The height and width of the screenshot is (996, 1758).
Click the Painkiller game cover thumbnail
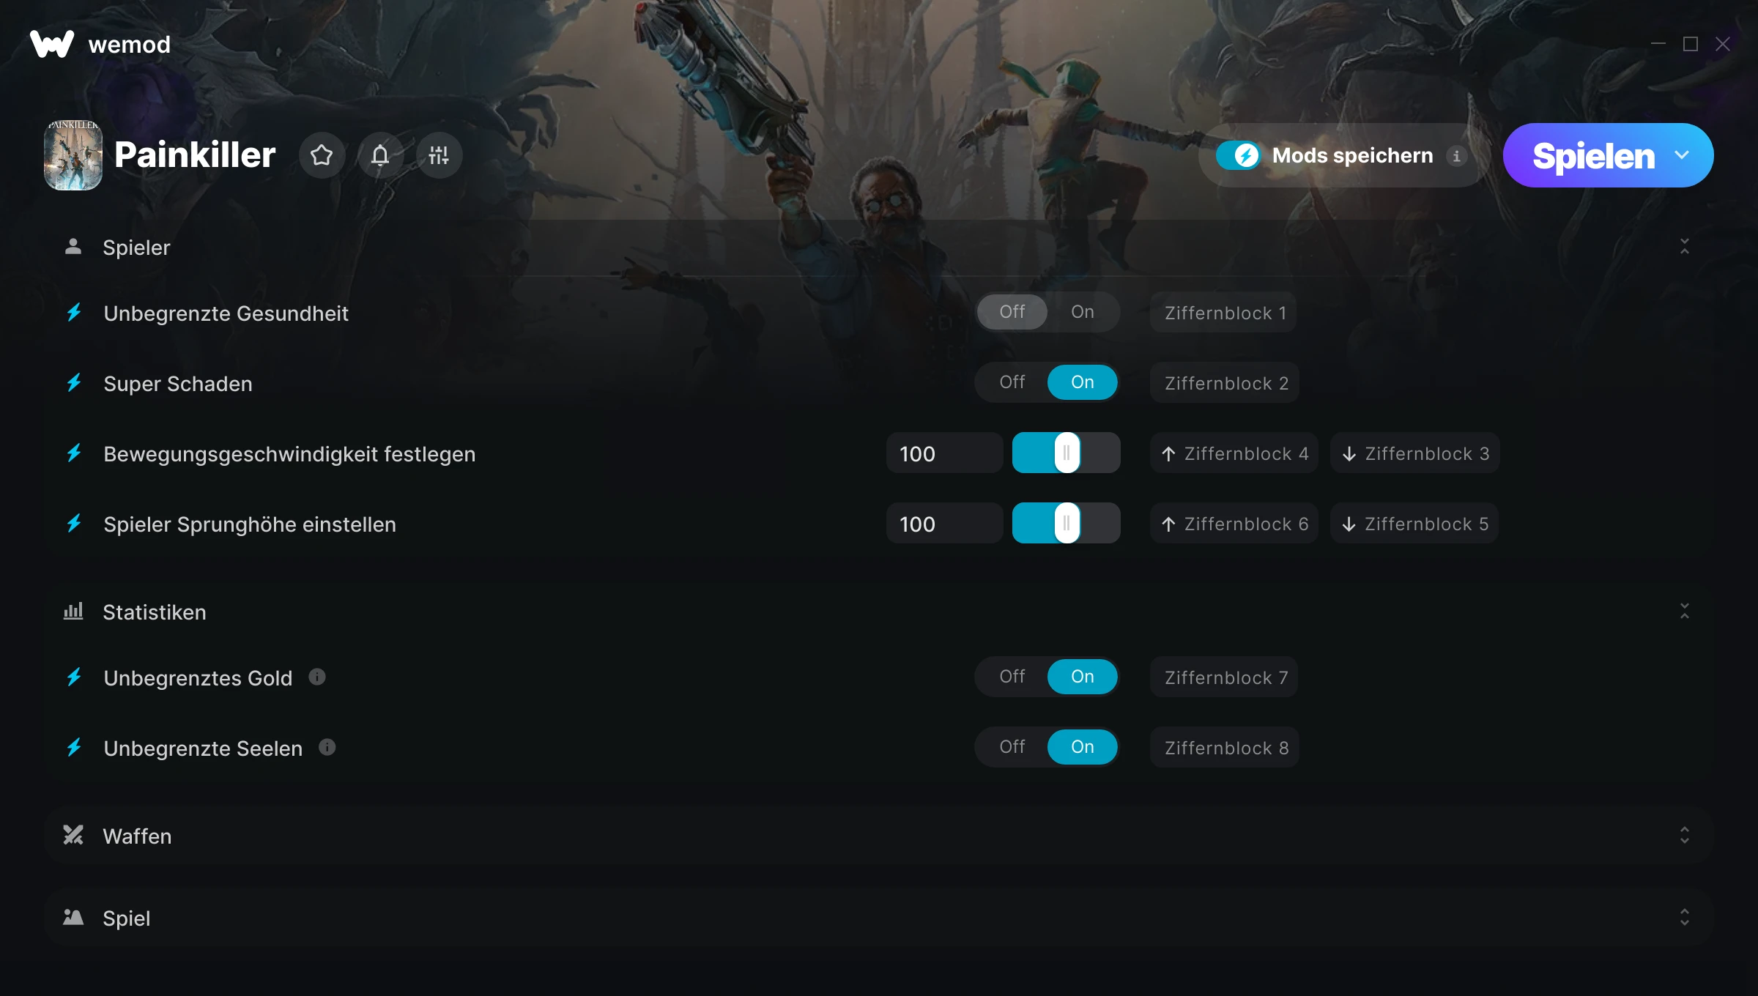click(73, 155)
